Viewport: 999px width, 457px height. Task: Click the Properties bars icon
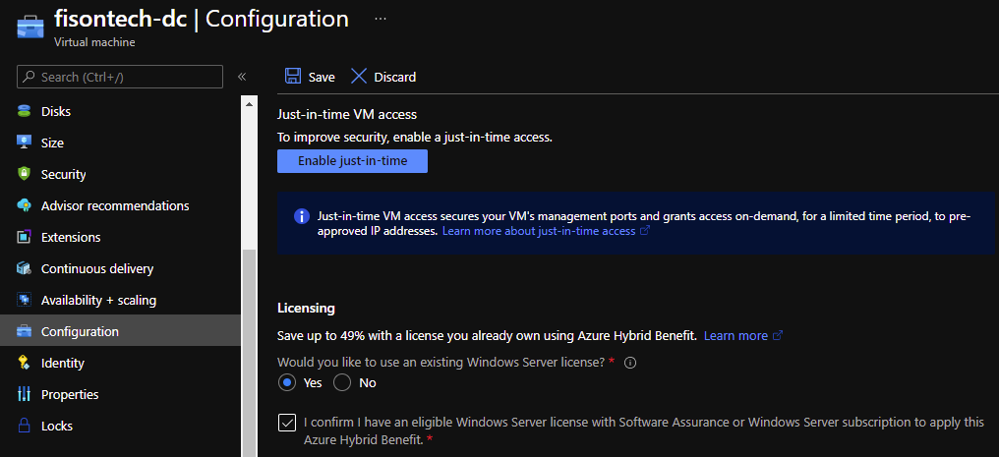25,394
